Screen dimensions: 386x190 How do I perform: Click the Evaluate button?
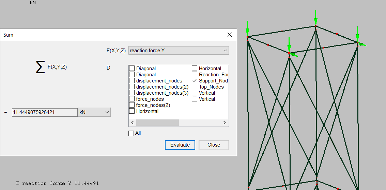[180, 145]
